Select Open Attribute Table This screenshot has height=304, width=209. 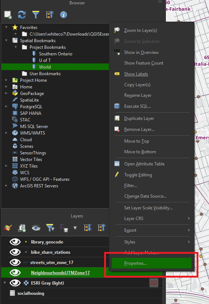[152, 164]
